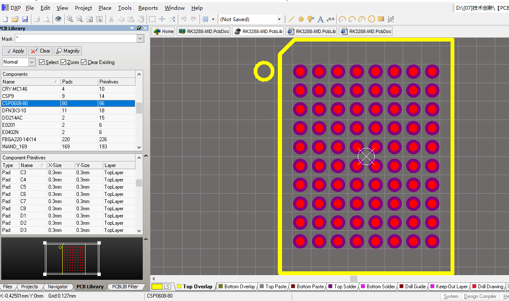
Task: Click the Save floppy-disk icon
Action: pos(25,19)
